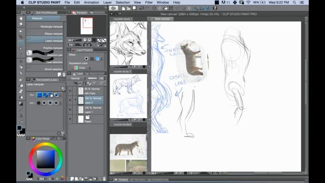Open the Expression color dropdown showing Color
This screenshot has width=325, height=183.
(x=82, y=68)
